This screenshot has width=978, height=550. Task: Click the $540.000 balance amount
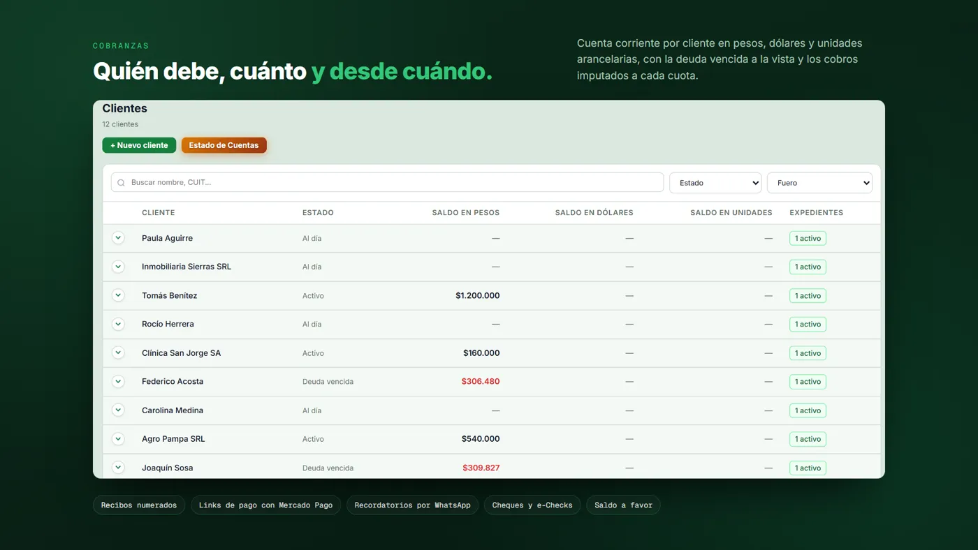[x=481, y=439]
